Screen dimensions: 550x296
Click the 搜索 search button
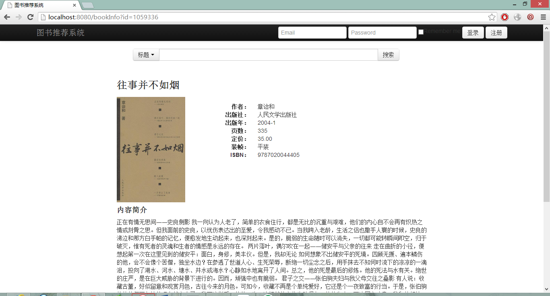coord(389,55)
